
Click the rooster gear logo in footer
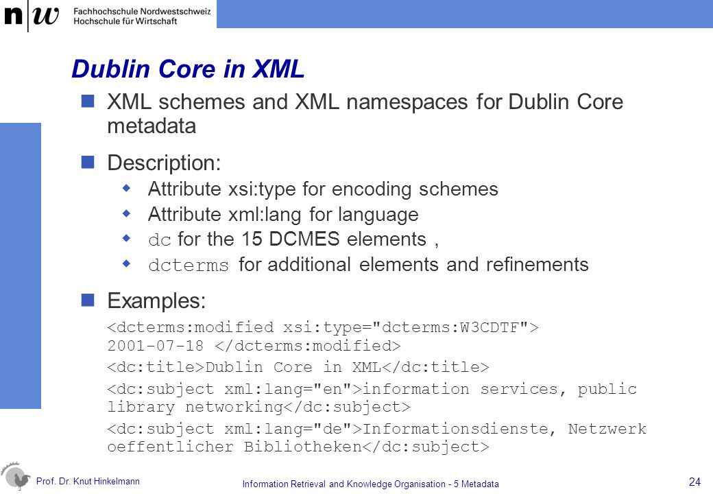(16, 476)
